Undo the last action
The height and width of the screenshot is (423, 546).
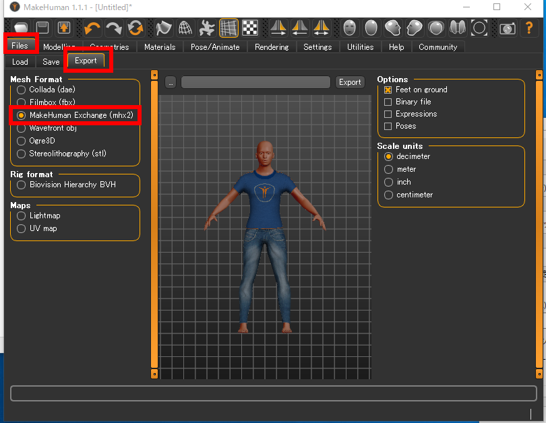pos(92,28)
